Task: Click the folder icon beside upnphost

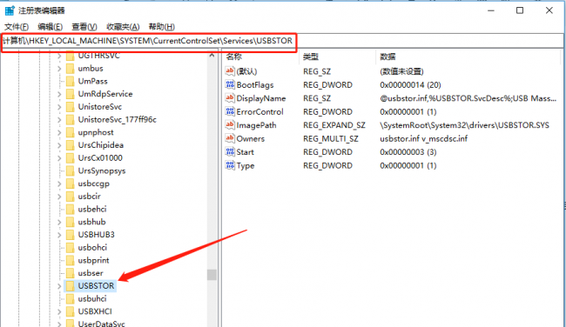Action: [71, 132]
